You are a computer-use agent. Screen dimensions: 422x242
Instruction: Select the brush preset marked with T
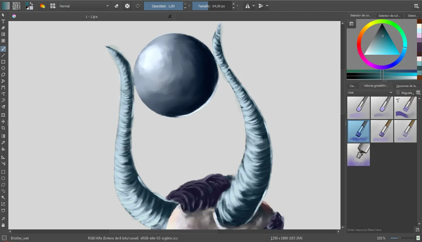click(405, 108)
